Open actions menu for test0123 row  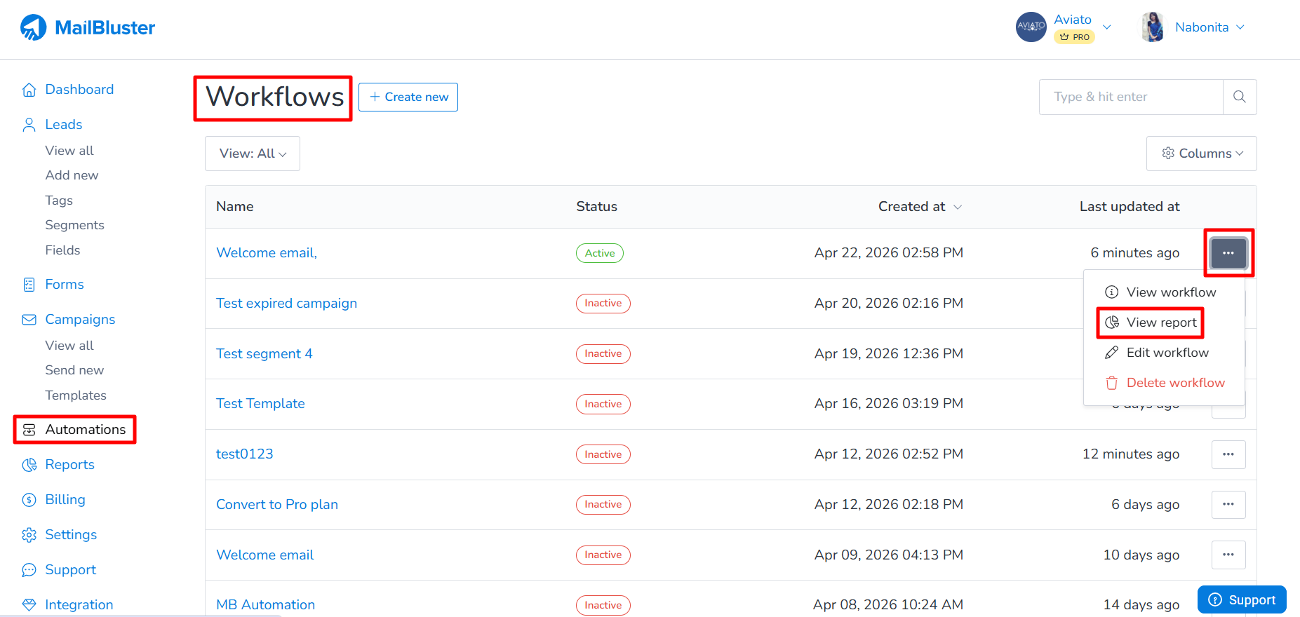click(1228, 454)
